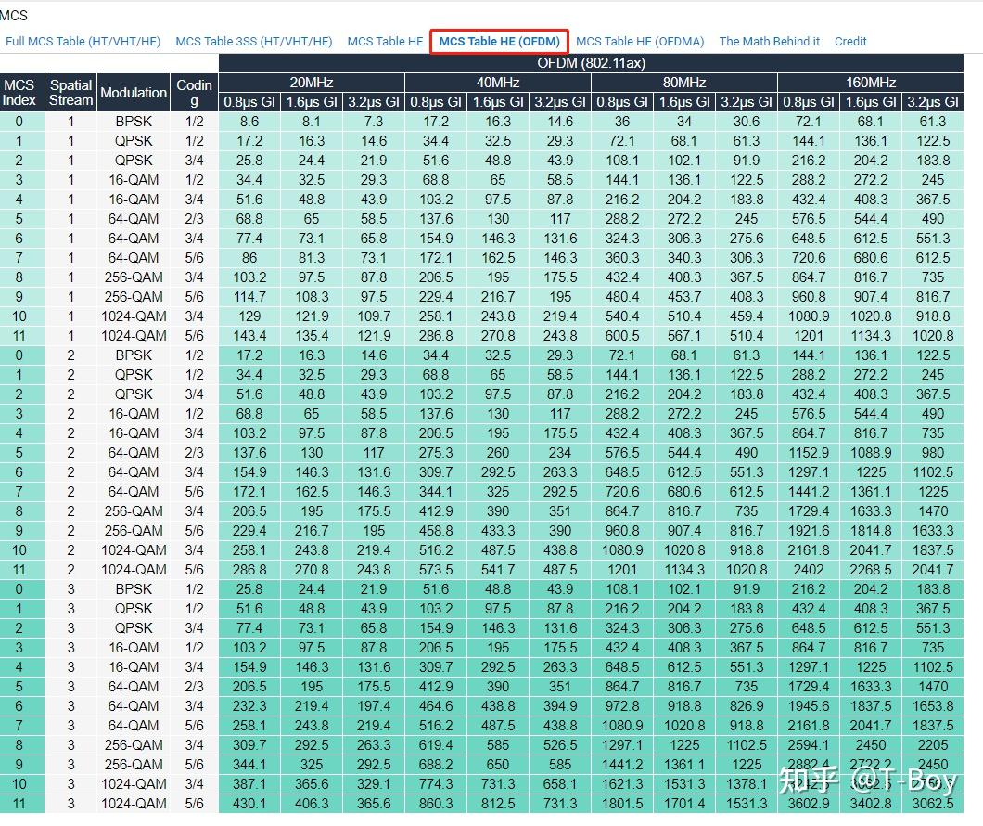
Task: Click the 3.2µs GI header under 160MHz
Action: click(933, 101)
